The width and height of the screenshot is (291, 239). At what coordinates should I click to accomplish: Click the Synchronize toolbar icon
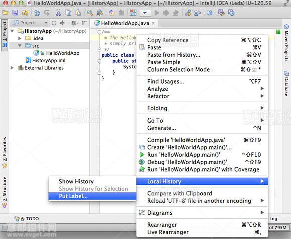pyautogui.click(x=25, y=13)
